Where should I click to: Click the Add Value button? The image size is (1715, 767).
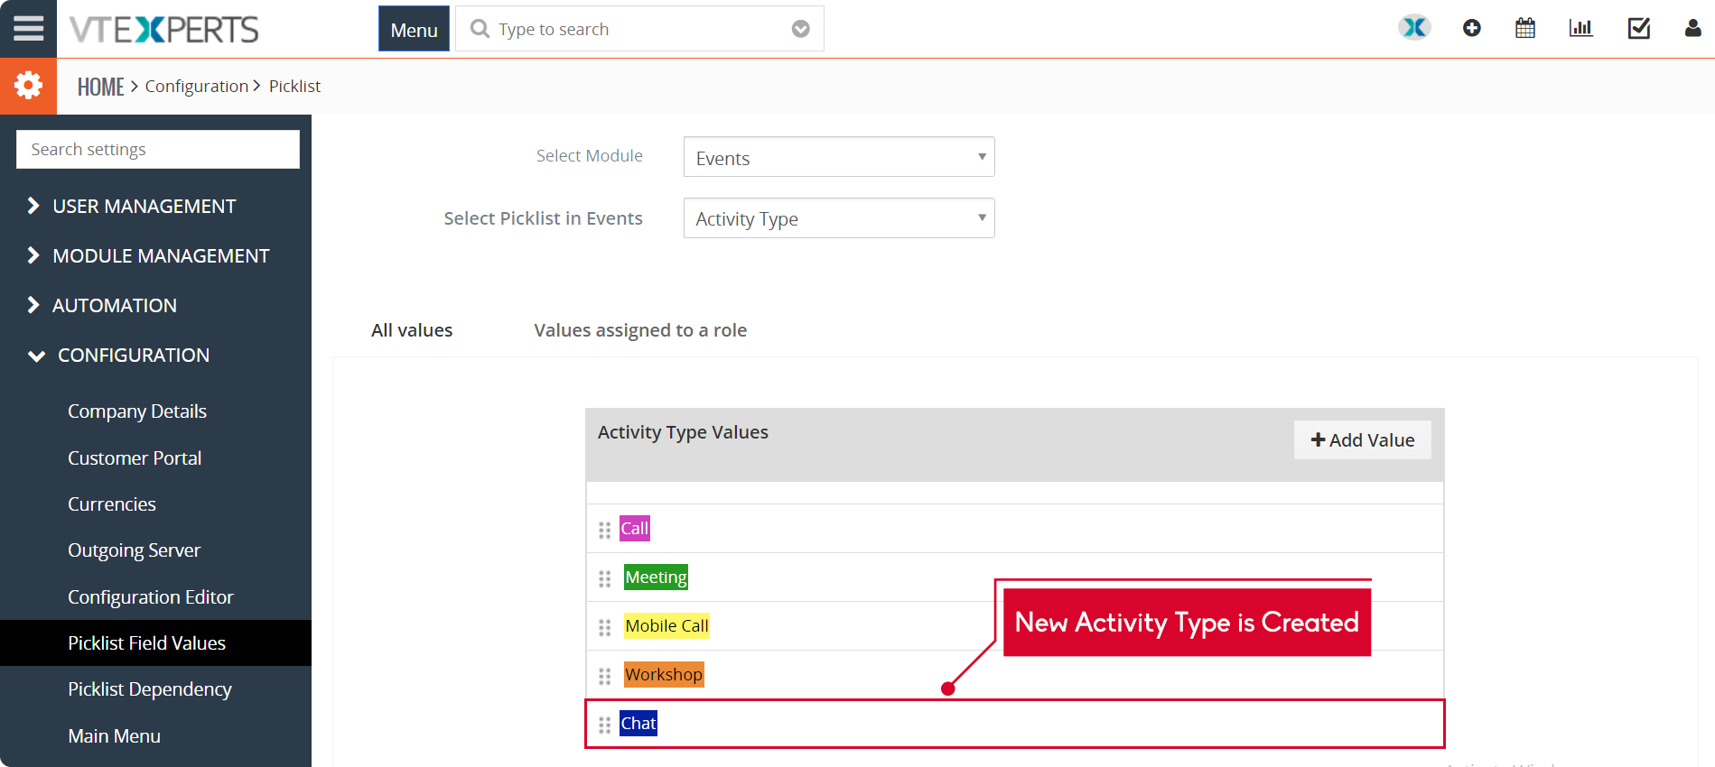[x=1362, y=440]
